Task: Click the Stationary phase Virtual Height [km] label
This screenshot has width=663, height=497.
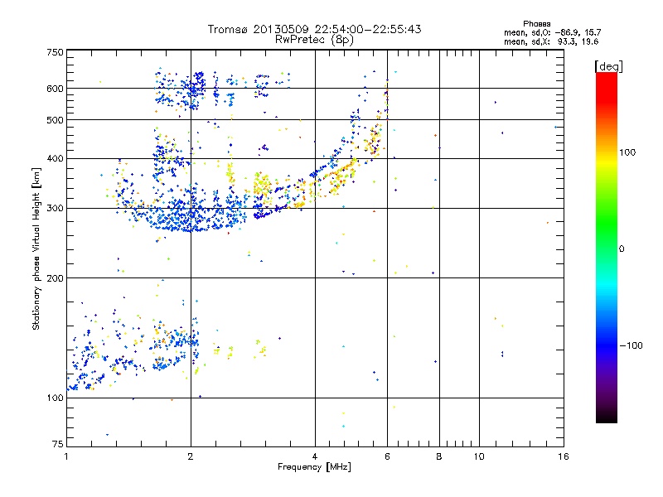Action: tap(36, 248)
